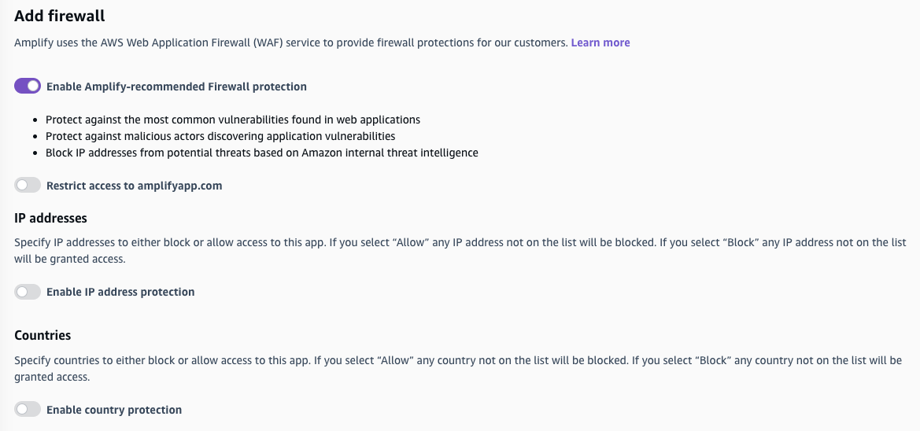The height and width of the screenshot is (431, 920).
Task: Click the 'Enable country protection' label text
Action: point(114,410)
